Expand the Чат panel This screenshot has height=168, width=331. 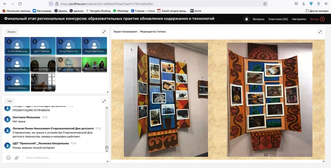[x=104, y=101]
